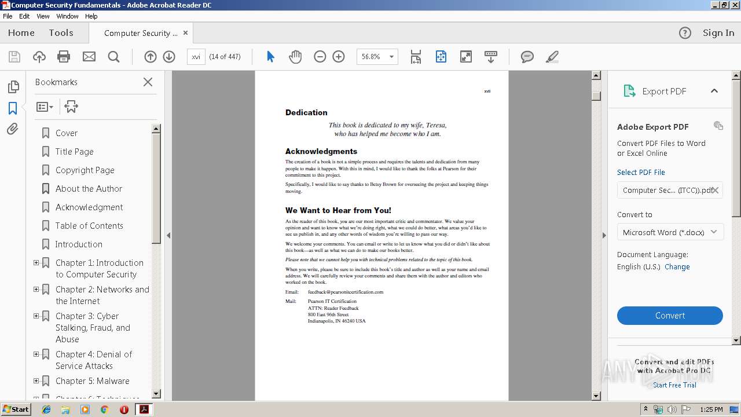Open the Help menu

pyautogui.click(x=91, y=16)
